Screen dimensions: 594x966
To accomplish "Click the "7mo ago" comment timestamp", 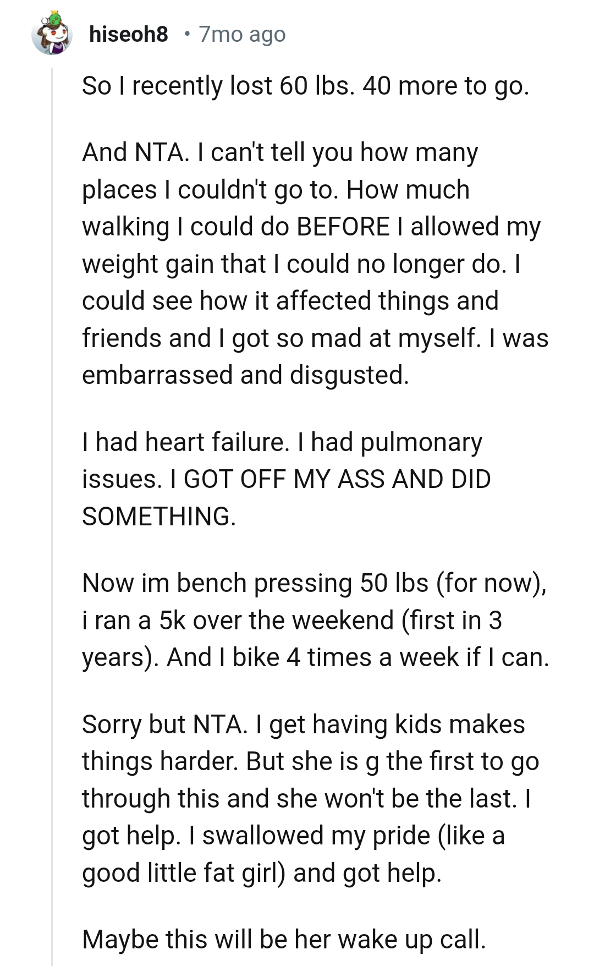I will [242, 34].
